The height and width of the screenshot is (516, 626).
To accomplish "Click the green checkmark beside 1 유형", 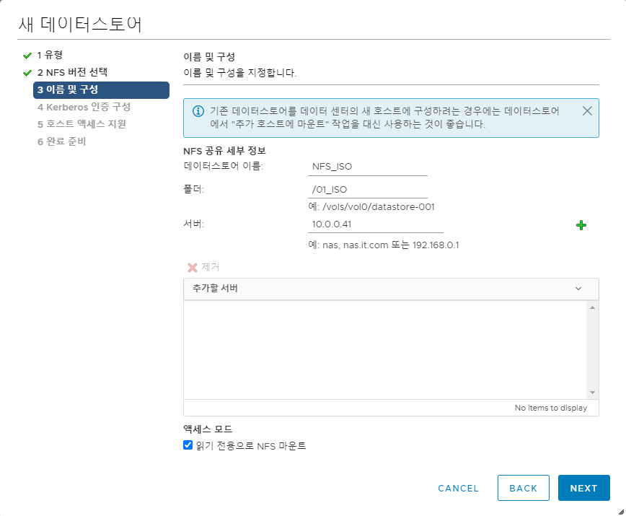I will pos(27,56).
